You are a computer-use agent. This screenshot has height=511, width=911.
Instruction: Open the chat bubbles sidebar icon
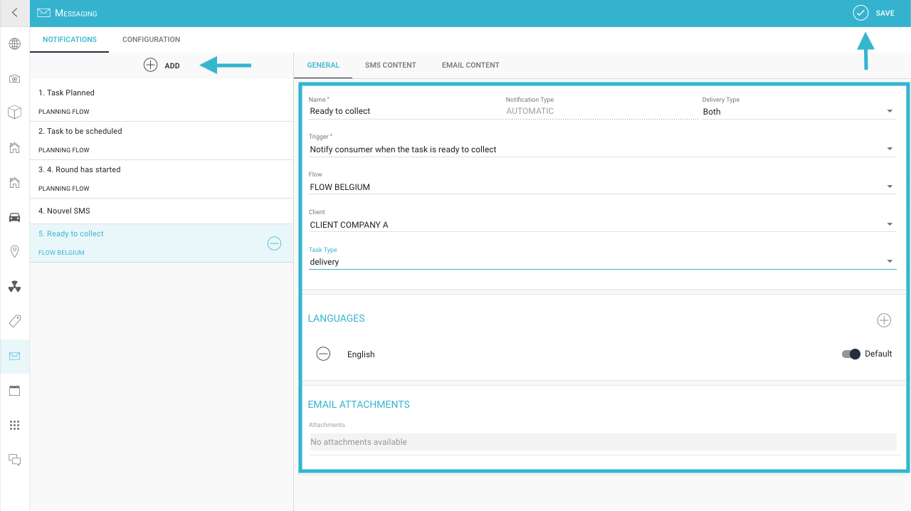(x=14, y=460)
